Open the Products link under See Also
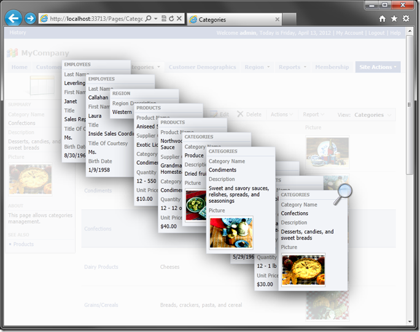Image resolution: width=420 pixels, height=332 pixels. click(23, 244)
